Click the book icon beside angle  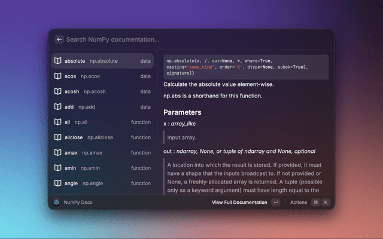[57, 183]
